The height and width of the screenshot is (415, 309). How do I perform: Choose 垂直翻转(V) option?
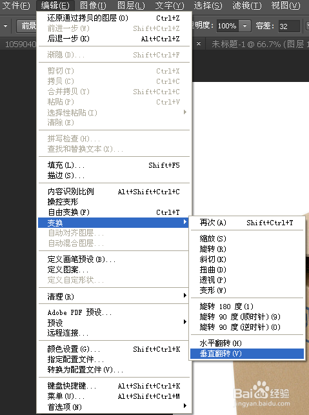tap(247, 354)
